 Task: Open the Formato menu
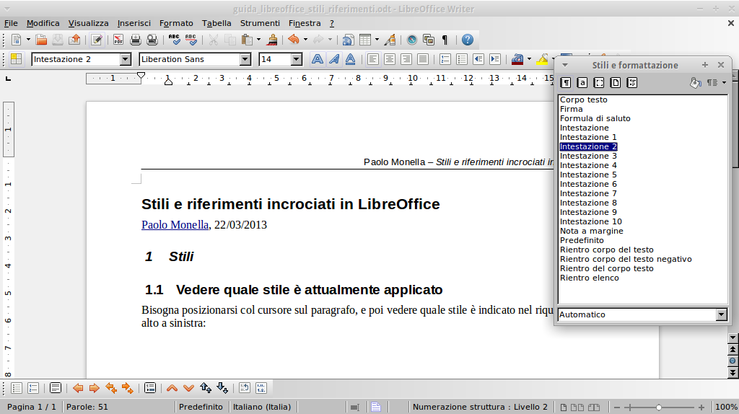176,23
